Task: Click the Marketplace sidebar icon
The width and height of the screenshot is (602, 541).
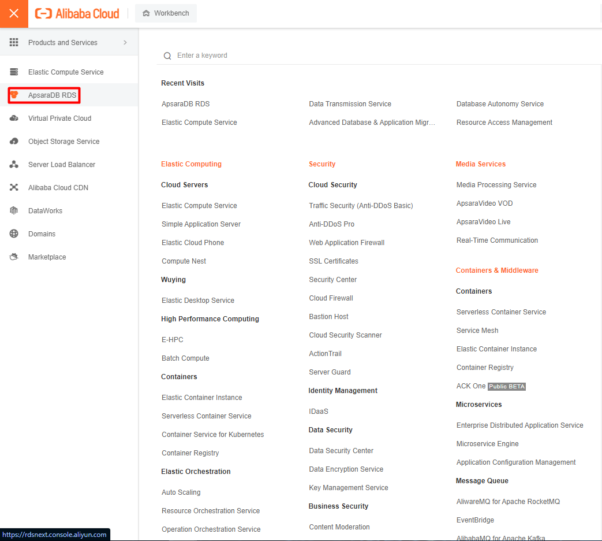Action: (14, 257)
